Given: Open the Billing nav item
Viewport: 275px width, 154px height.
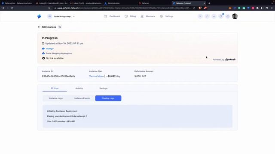Looking at the screenshot, I should pyautogui.click(x=130, y=16).
